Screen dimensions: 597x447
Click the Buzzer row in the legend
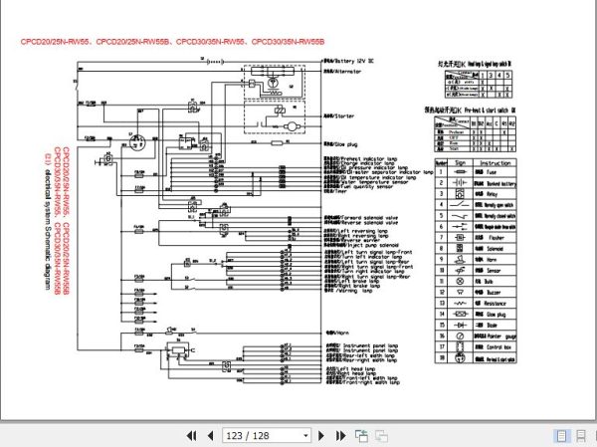(x=476, y=293)
